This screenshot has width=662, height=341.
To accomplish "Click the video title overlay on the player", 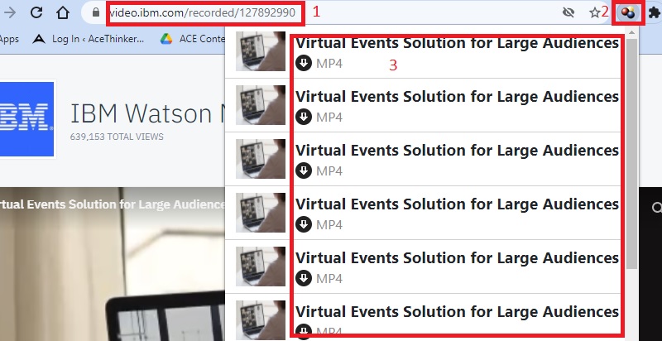I will point(113,204).
